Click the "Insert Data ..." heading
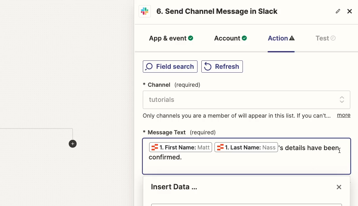Image resolution: width=358 pixels, height=206 pixels. pyautogui.click(x=174, y=187)
